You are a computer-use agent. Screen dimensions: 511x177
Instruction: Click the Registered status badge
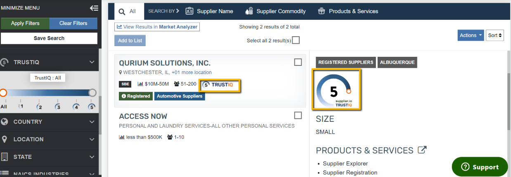(135, 96)
